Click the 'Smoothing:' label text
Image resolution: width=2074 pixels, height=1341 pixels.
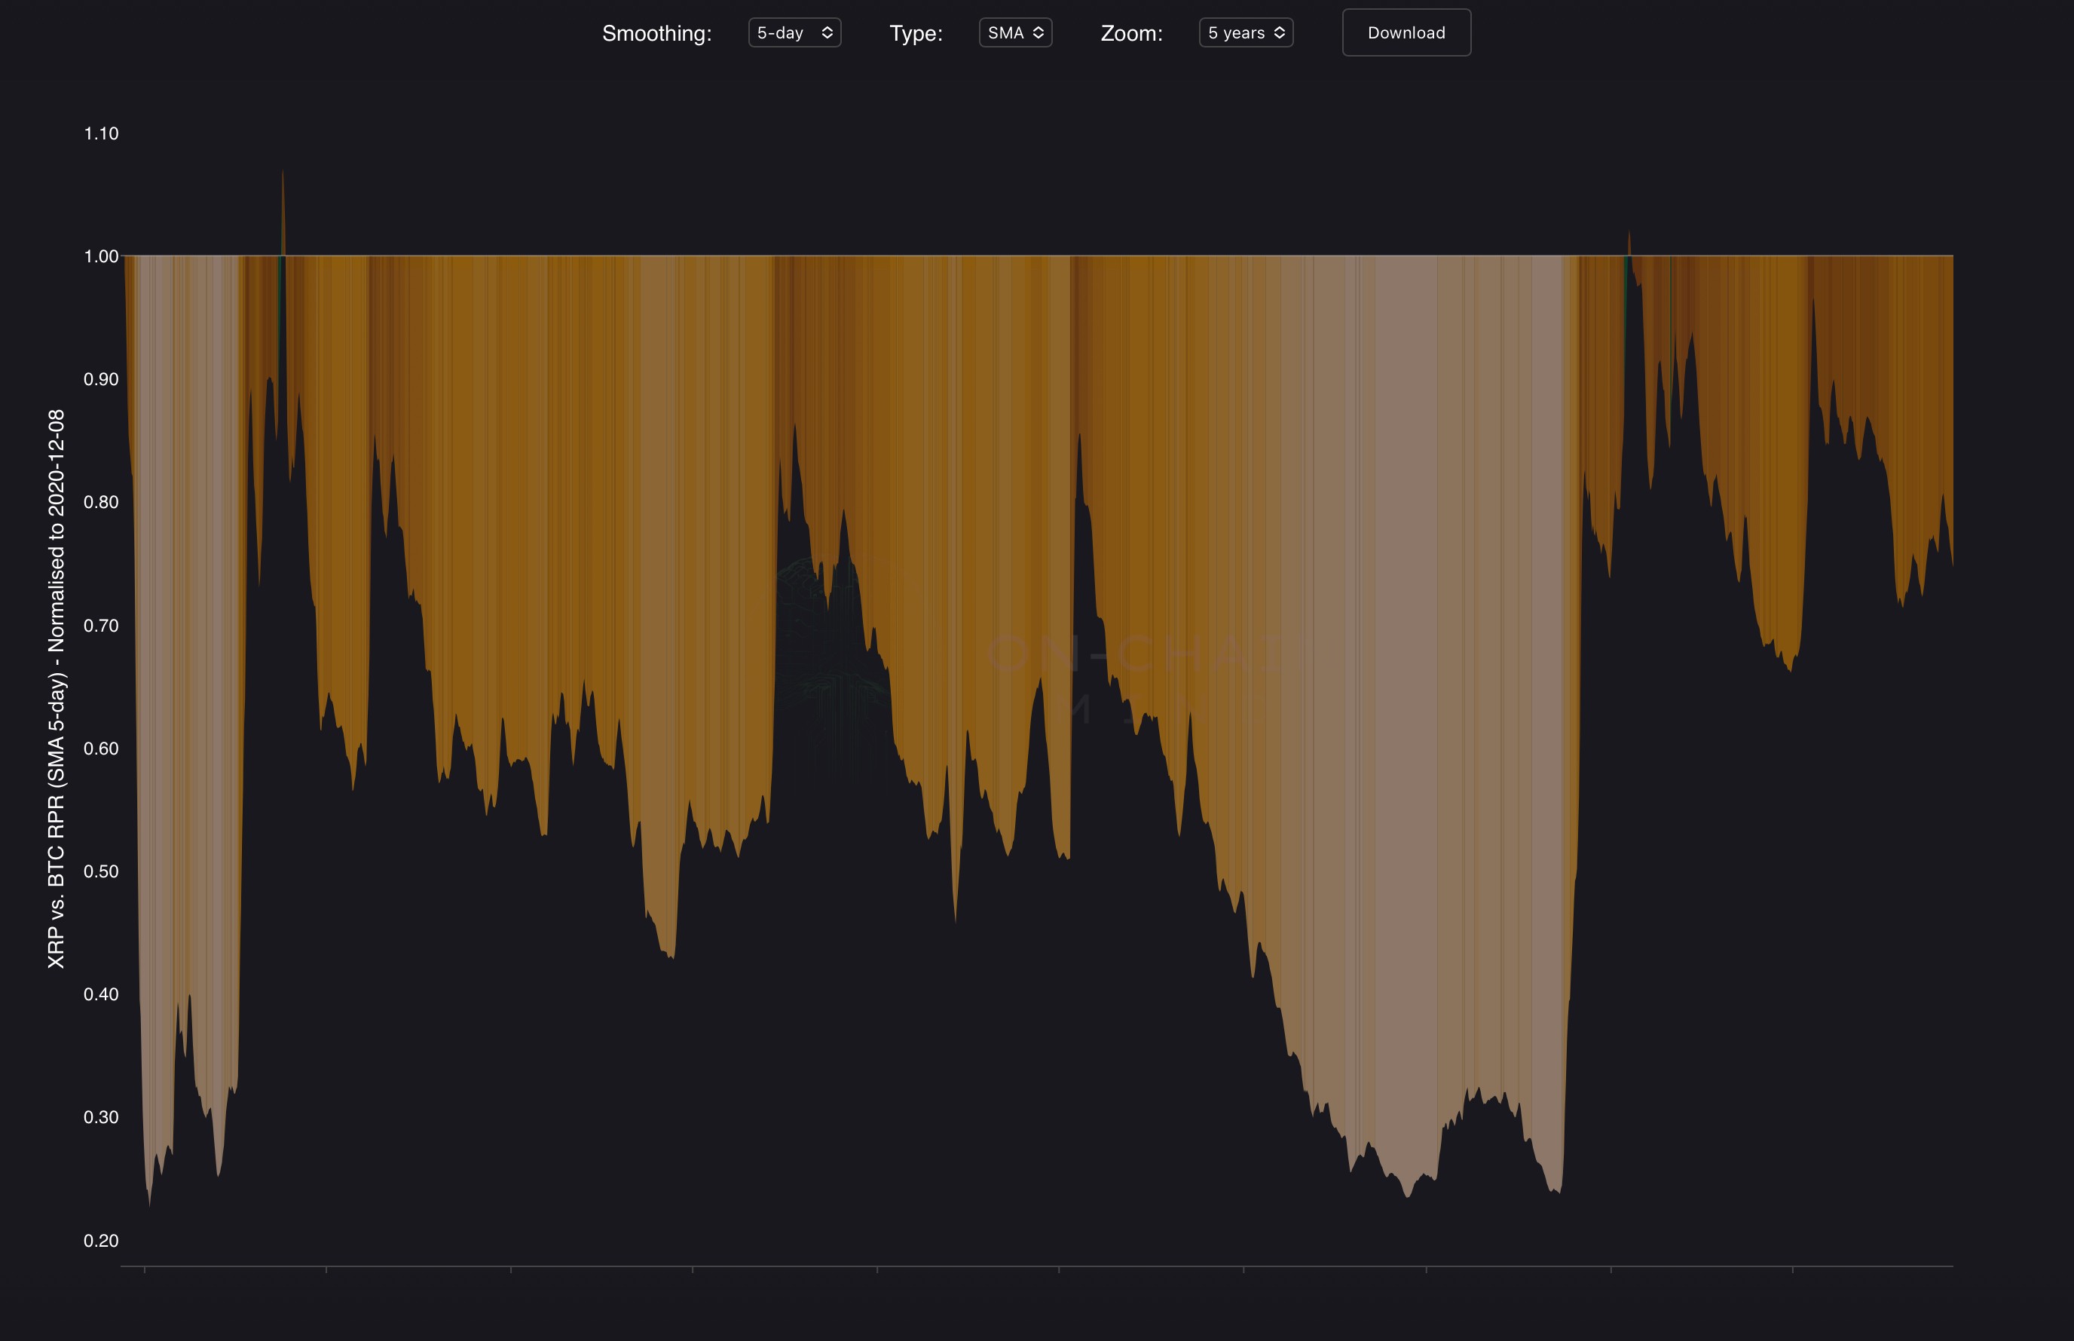point(656,34)
